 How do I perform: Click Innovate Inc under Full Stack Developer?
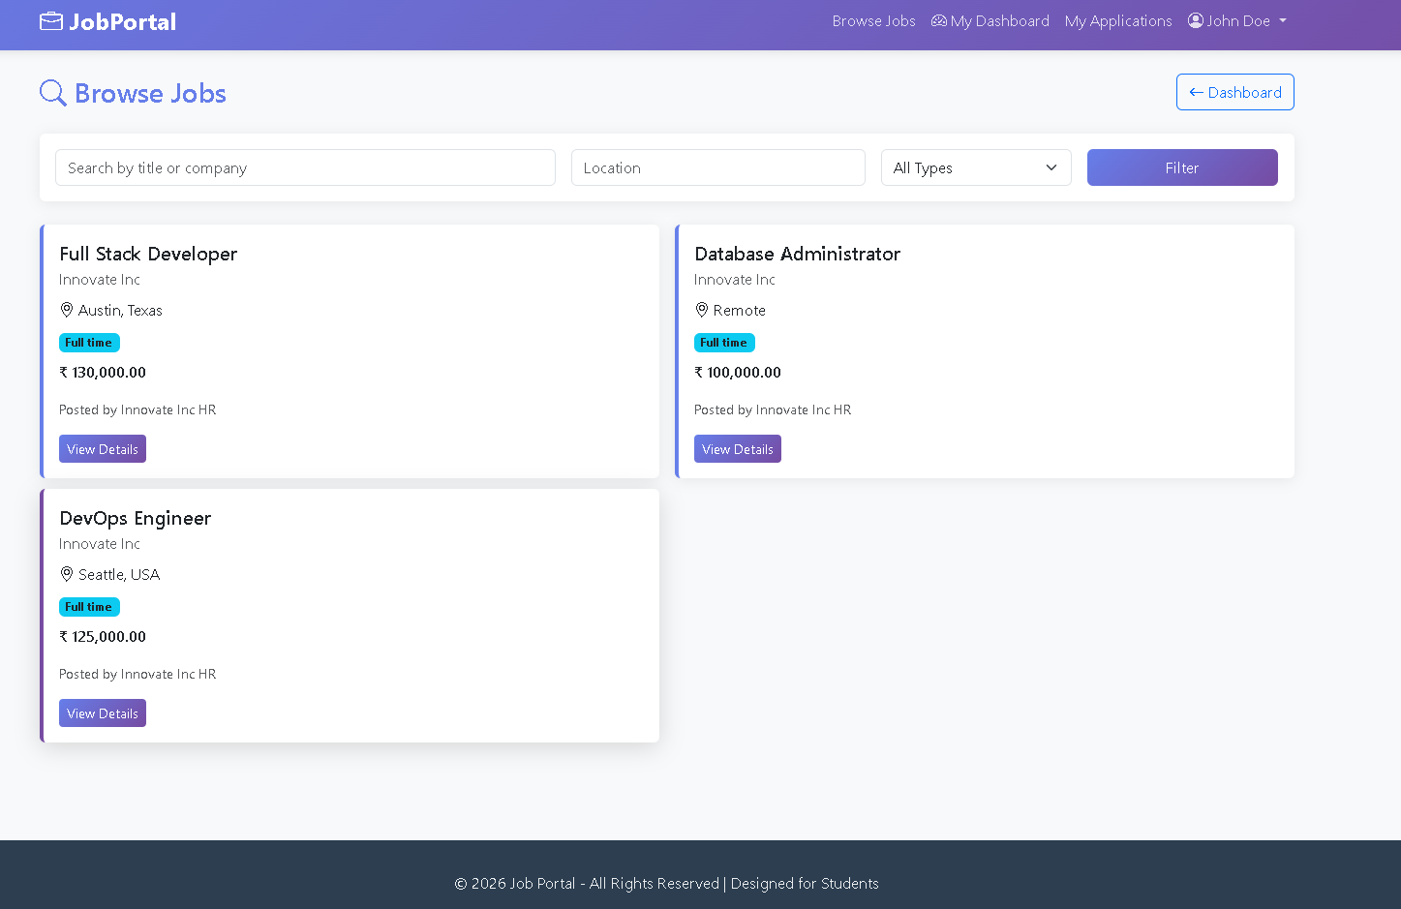pos(100,280)
